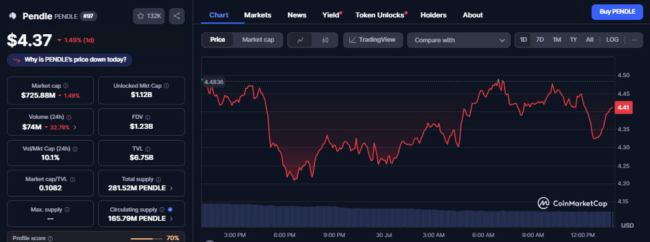Click the Profile score progress bar
This screenshot has height=242, width=650.
146,239
